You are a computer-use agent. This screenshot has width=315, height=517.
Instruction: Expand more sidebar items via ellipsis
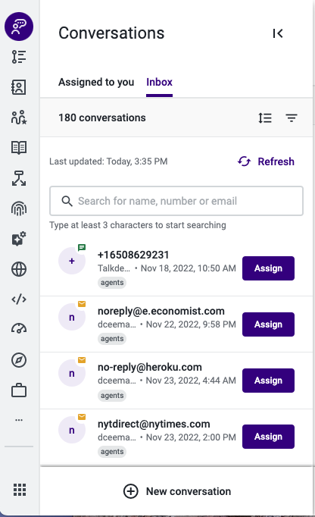pyautogui.click(x=19, y=420)
